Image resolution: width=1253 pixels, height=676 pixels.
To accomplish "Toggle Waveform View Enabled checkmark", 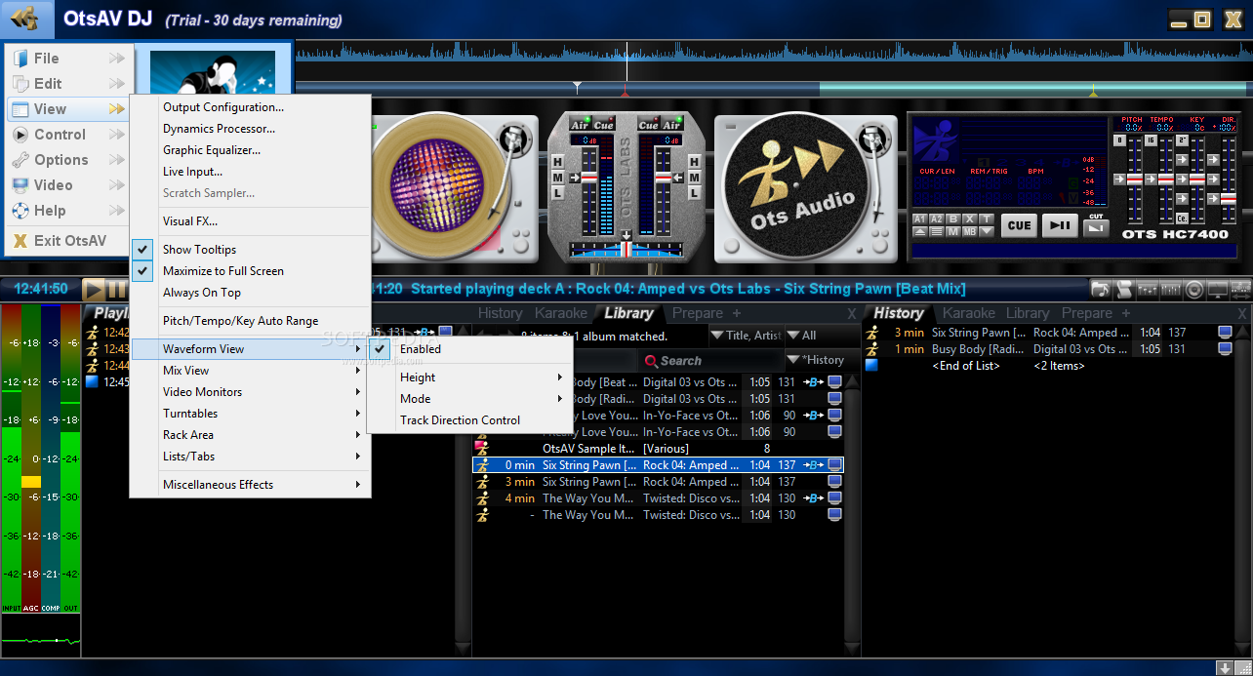I will (380, 349).
